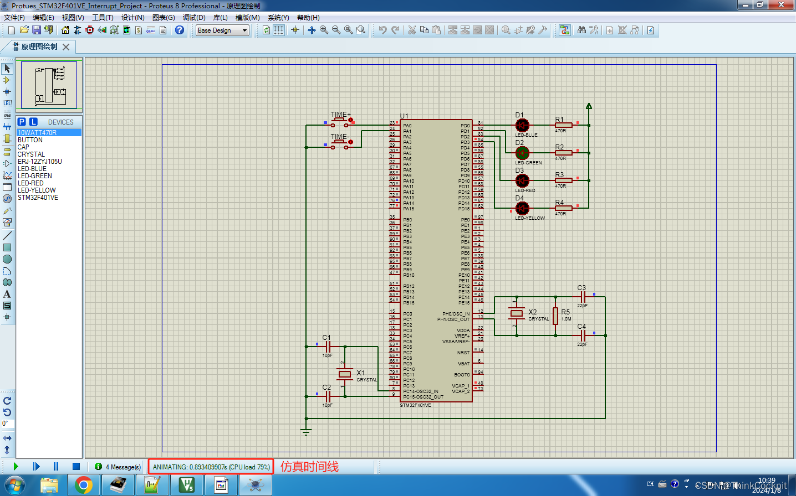796x496 pixels.
Task: Select the virtual instruments mode tool
Action: [x=8, y=221]
